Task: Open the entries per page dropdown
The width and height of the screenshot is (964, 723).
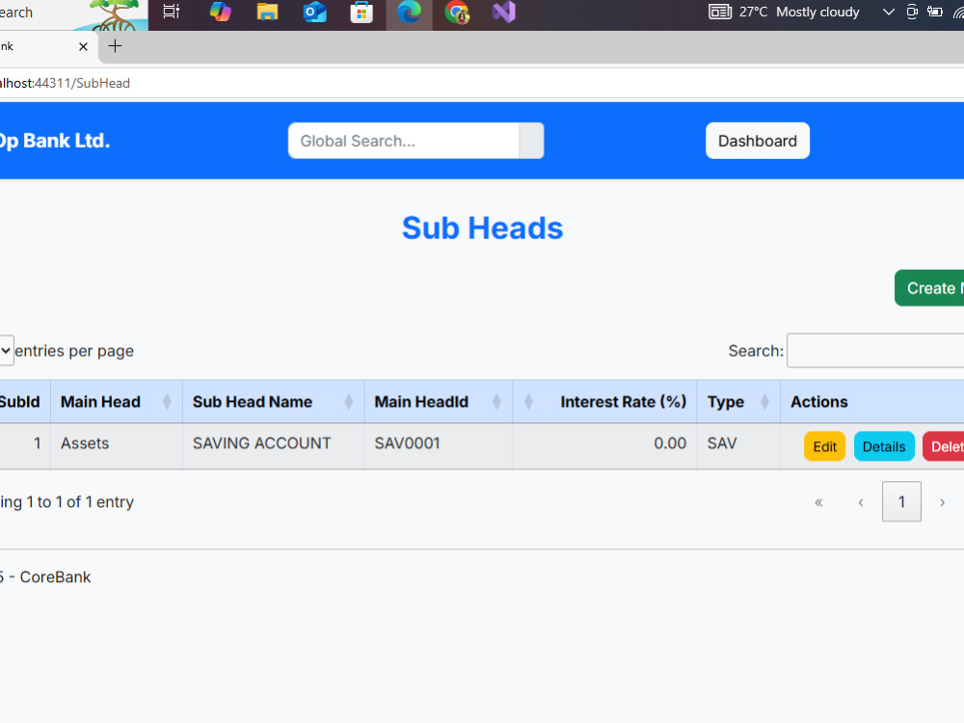Action: pyautogui.click(x=6, y=351)
